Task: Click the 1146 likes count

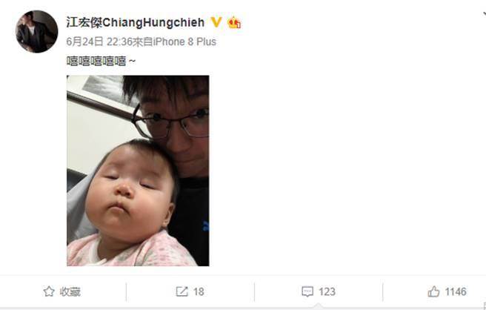Action: pos(456,291)
